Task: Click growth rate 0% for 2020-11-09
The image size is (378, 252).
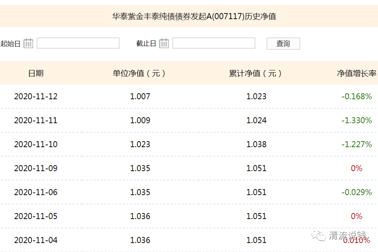Action: [x=356, y=168]
